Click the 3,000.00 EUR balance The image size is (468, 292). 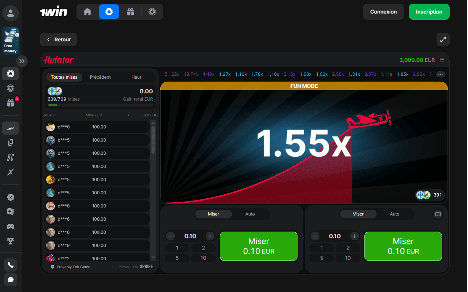click(x=417, y=60)
